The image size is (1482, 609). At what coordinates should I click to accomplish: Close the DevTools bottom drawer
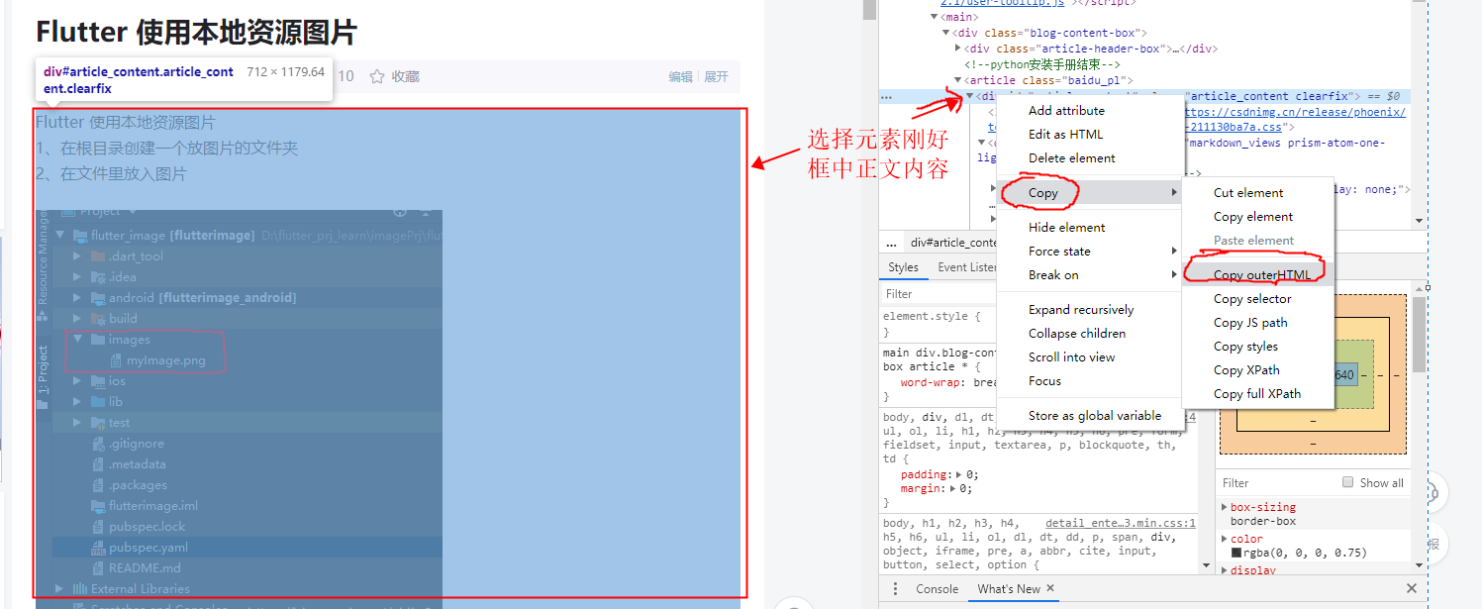coord(1412,588)
